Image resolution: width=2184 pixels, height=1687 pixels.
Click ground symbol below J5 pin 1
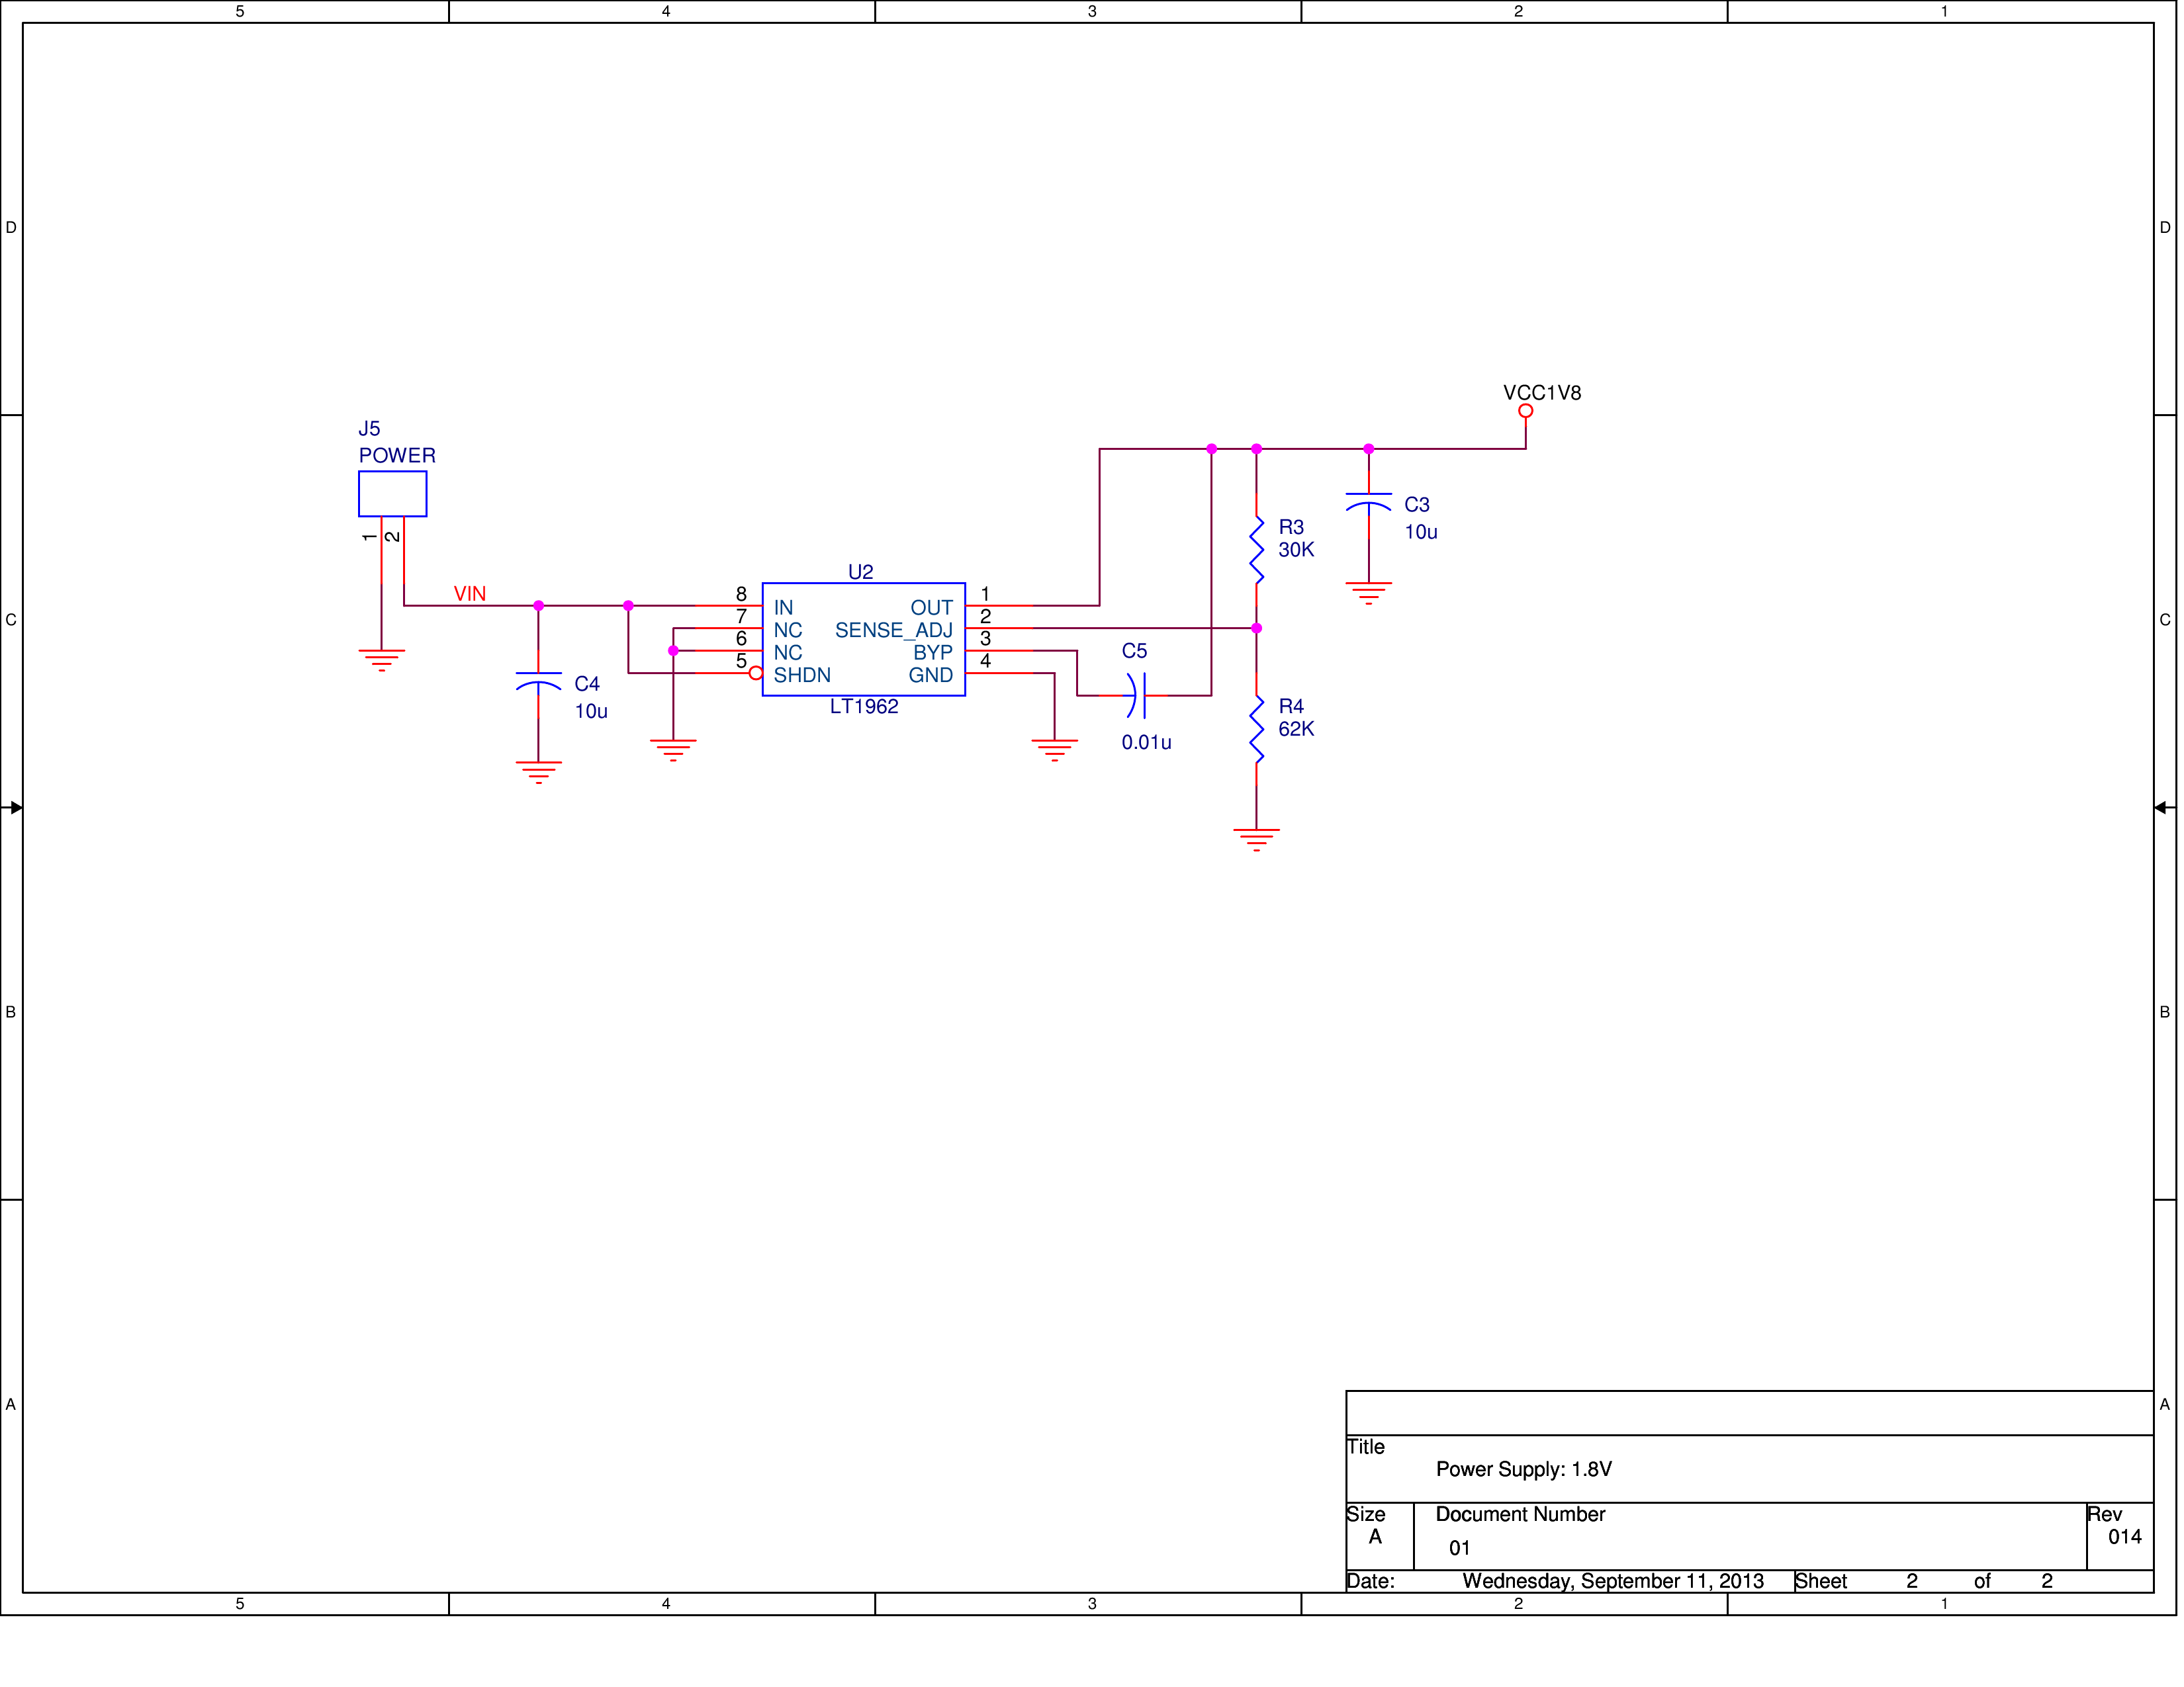(x=381, y=660)
